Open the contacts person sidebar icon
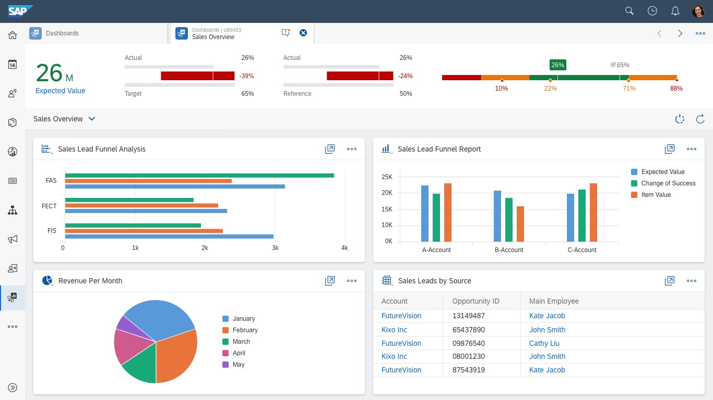The height and width of the screenshot is (400, 713). pyautogui.click(x=13, y=94)
